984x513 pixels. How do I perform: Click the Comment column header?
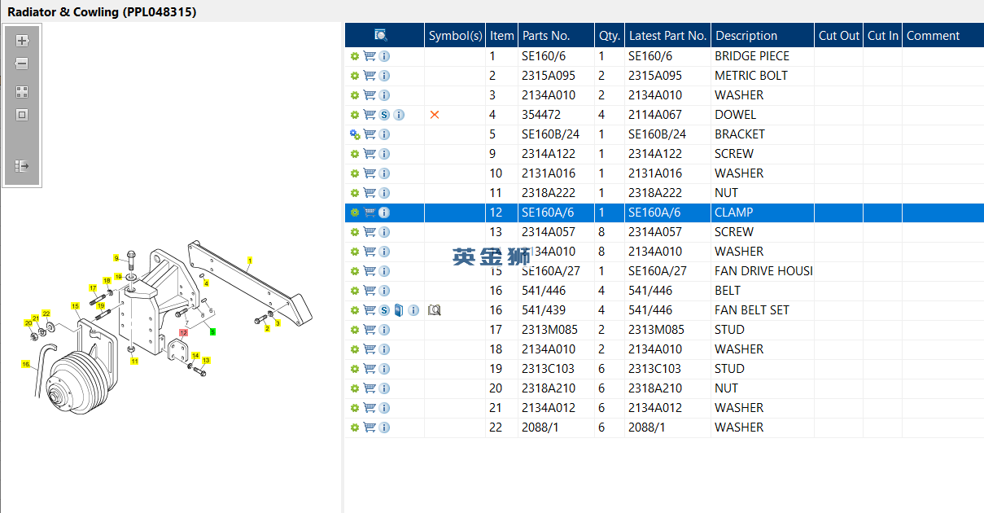943,35
